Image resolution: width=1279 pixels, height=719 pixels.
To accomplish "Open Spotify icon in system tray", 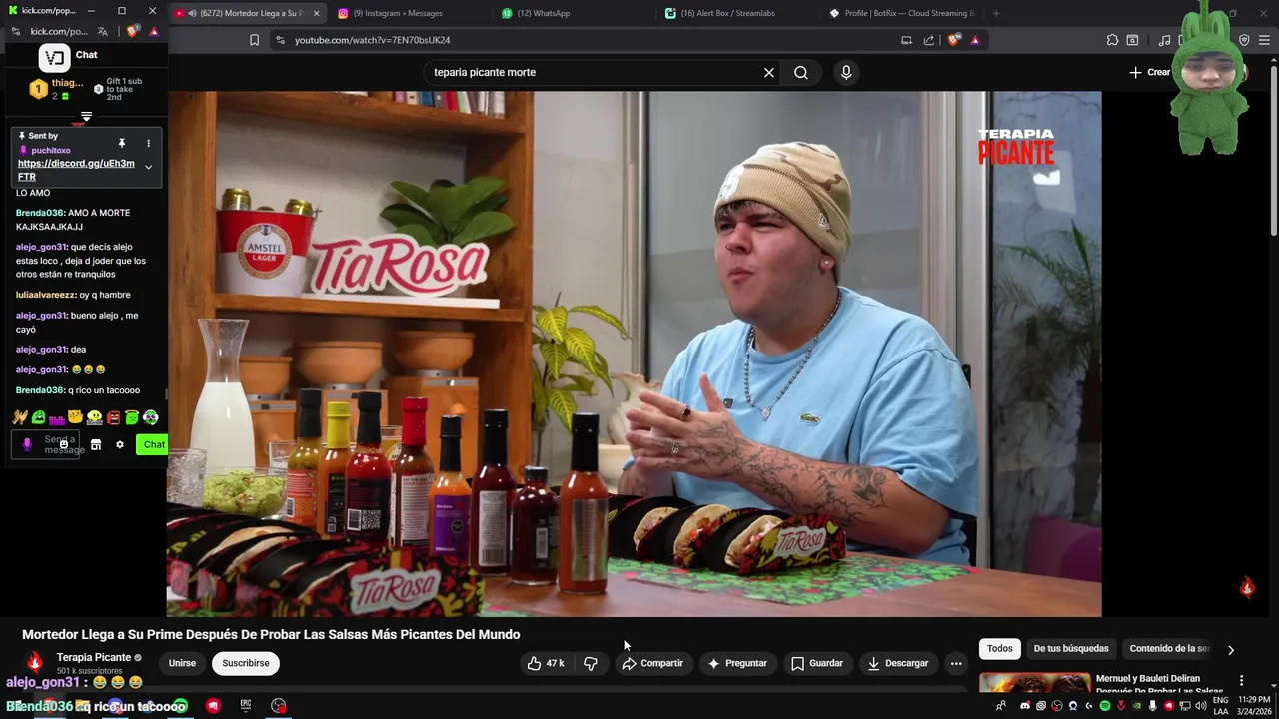I will tap(1105, 706).
